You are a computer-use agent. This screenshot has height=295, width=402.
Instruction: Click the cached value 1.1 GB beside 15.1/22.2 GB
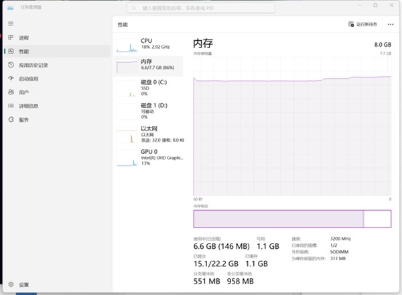click(x=257, y=264)
